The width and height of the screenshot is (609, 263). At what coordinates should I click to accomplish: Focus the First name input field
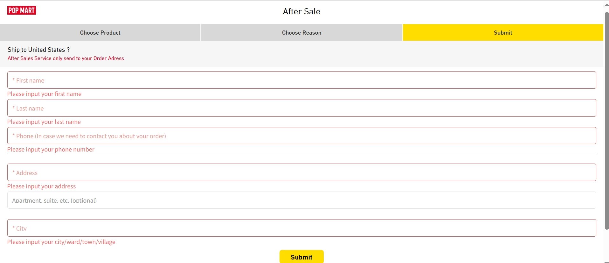pos(301,80)
